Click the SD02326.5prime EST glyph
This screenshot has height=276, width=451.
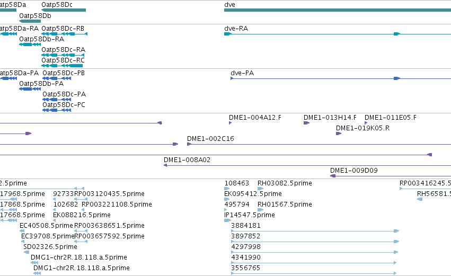[x=26, y=252]
